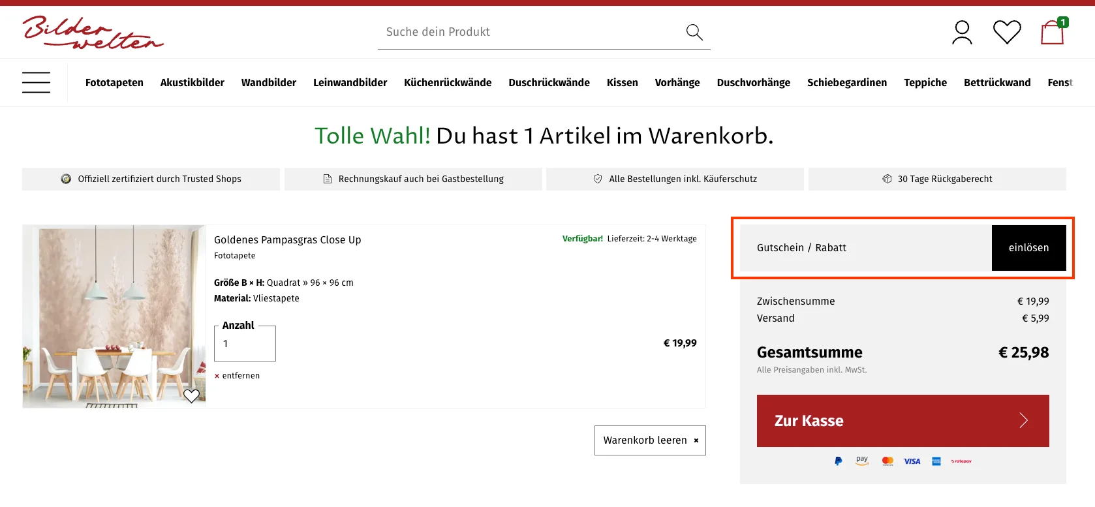Image resolution: width=1095 pixels, height=507 pixels.
Task: Click the Amazon Pay icon
Action: 862,461
